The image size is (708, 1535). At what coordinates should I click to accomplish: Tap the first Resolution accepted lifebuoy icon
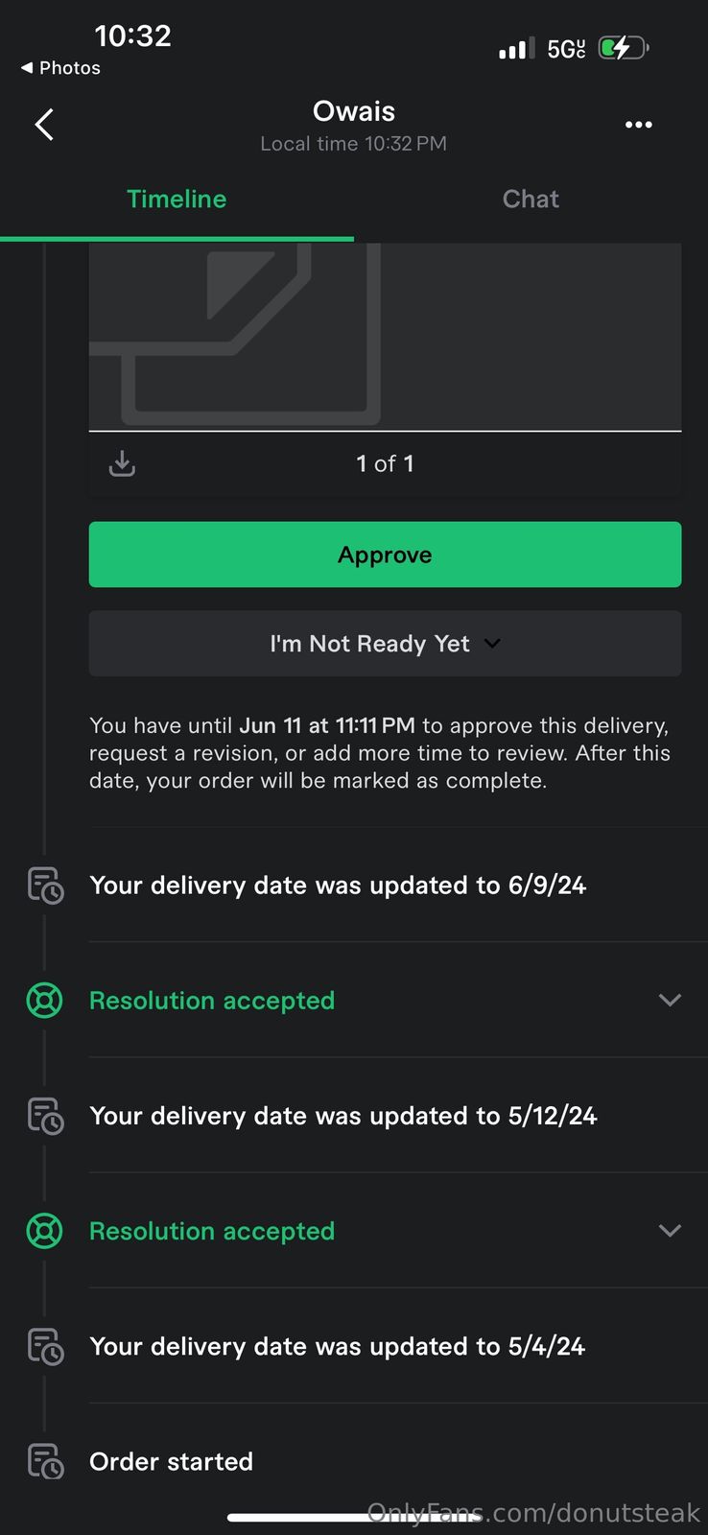click(44, 1001)
